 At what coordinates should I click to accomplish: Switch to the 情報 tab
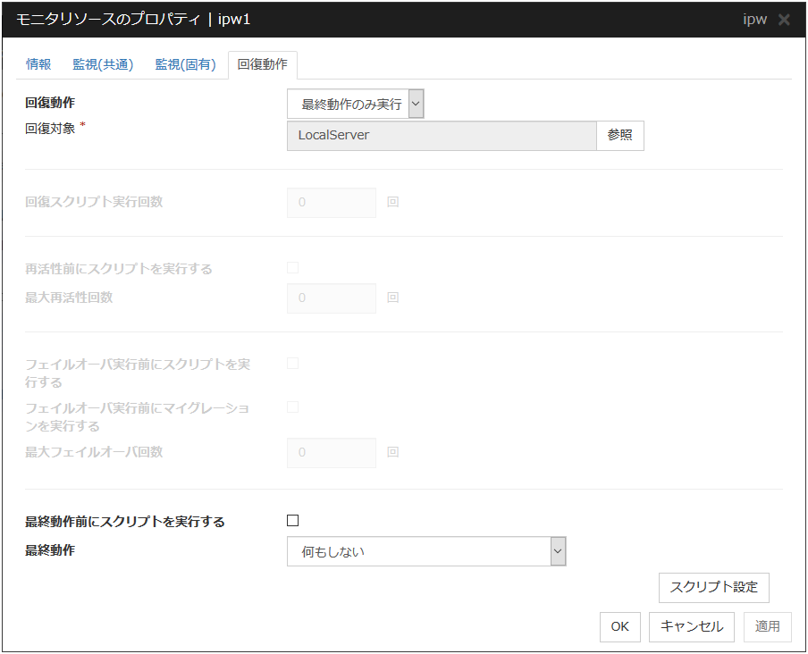[x=38, y=64]
